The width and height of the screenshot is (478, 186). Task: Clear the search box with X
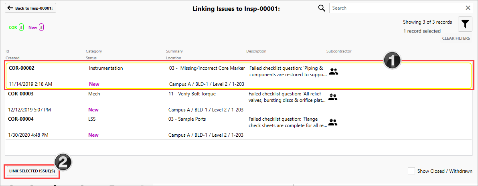coord(468,8)
